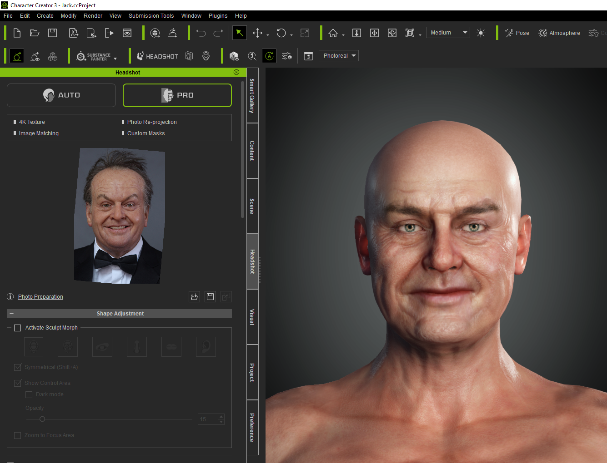
Task: Click the Home camera view icon
Action: [333, 33]
